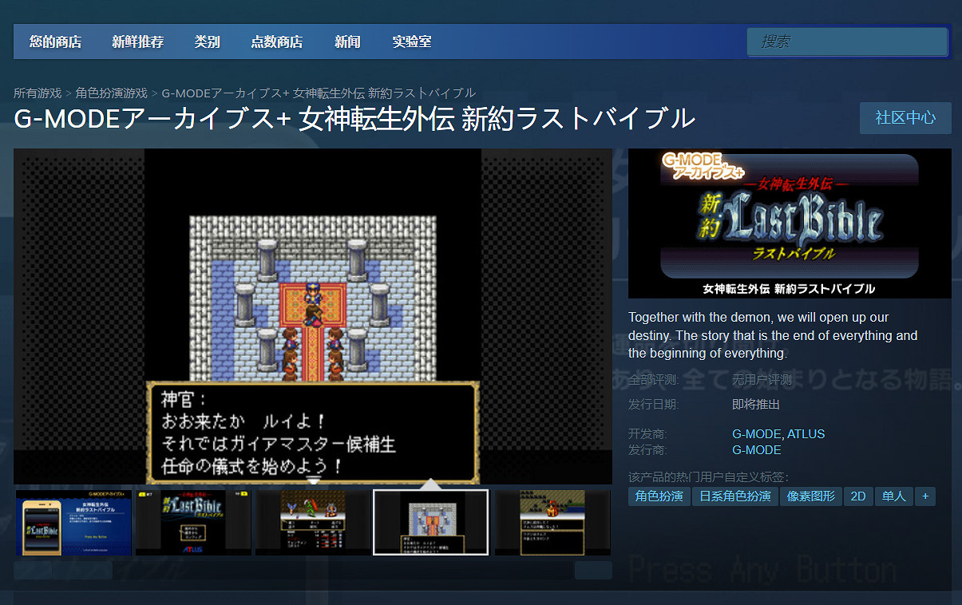962x605 pixels.
Task: Open the 社区中心 page
Action: click(x=905, y=117)
